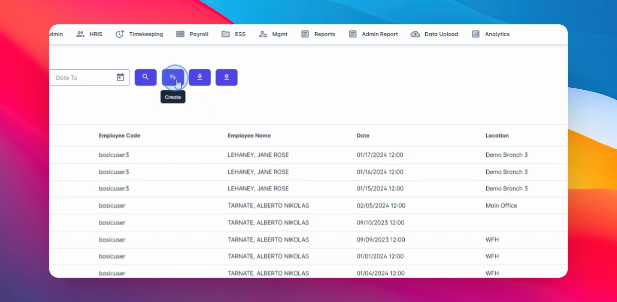Open the Analytics menu
The image size is (617, 302).
coord(491,34)
